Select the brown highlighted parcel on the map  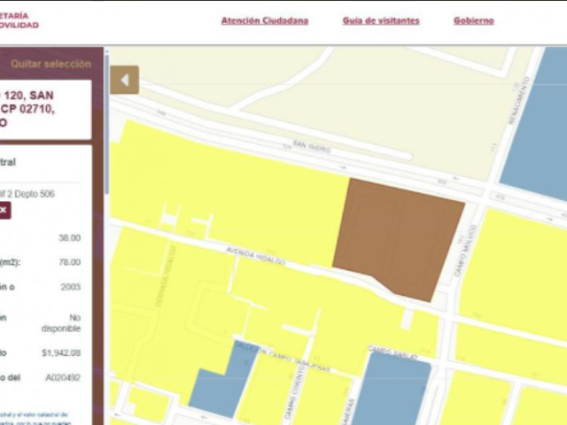(398, 238)
